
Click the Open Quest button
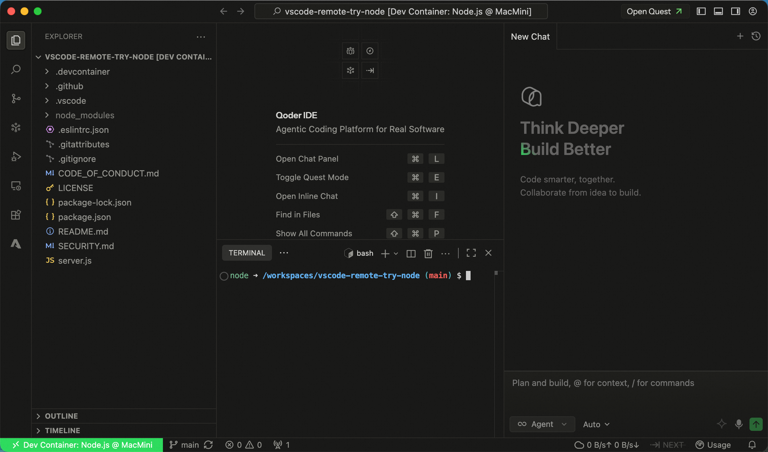point(655,12)
